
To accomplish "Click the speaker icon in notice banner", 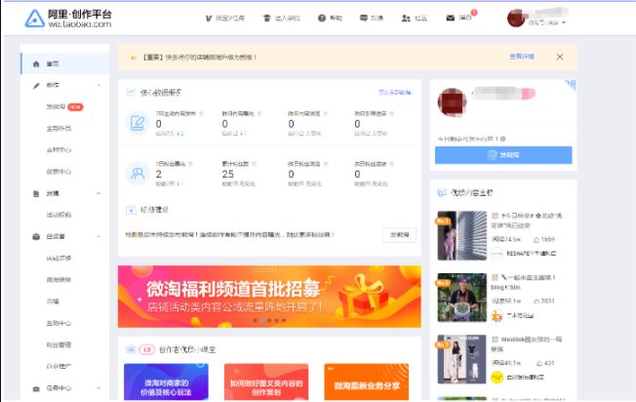I will [133, 58].
